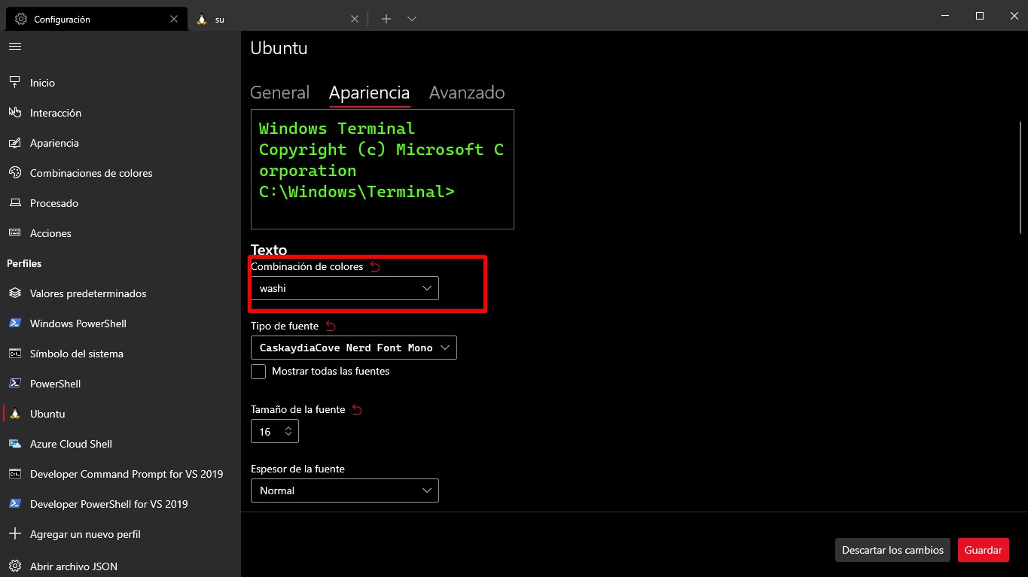Image resolution: width=1028 pixels, height=577 pixels.
Task: Reset the Tipo de fuente setting
Action: coord(331,326)
